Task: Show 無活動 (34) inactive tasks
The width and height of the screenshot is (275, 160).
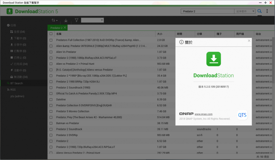Action: pyautogui.click(x=19, y=77)
